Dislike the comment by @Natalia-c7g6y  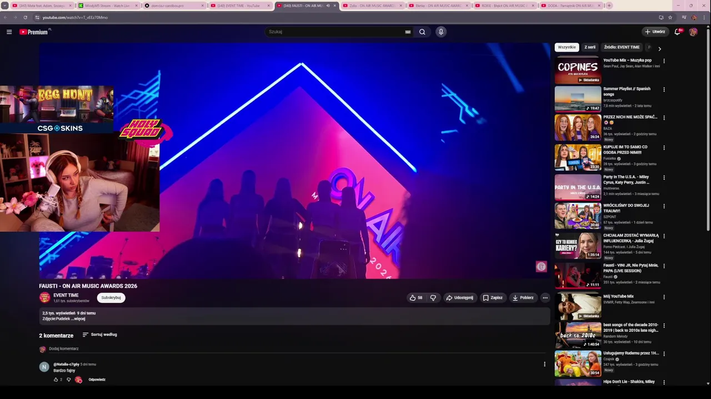pyautogui.click(x=69, y=380)
